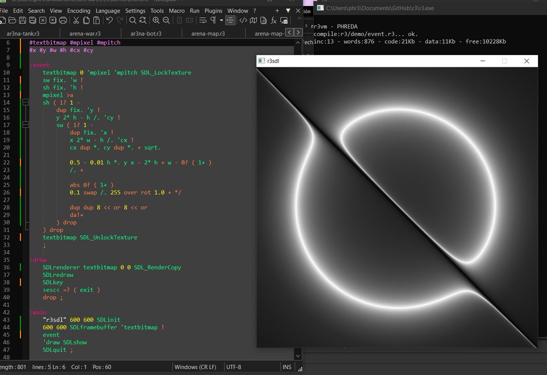Toggle the indent guide toolbar button
The width and height of the screenshot is (547, 375).
[230, 20]
